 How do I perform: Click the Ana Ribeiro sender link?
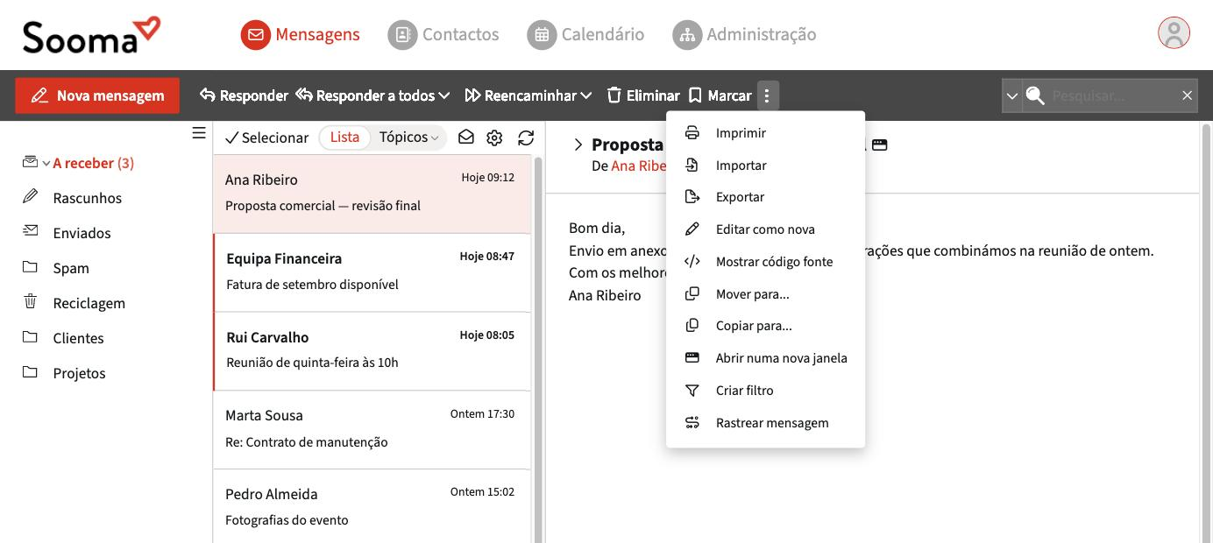click(639, 166)
